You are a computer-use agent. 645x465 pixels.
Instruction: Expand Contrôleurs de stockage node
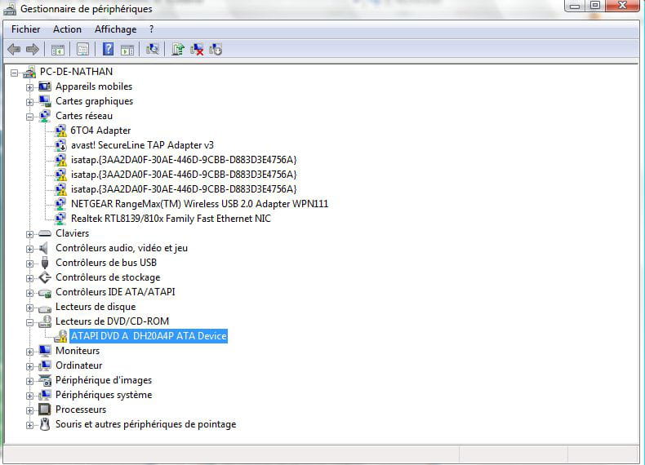coord(29,278)
